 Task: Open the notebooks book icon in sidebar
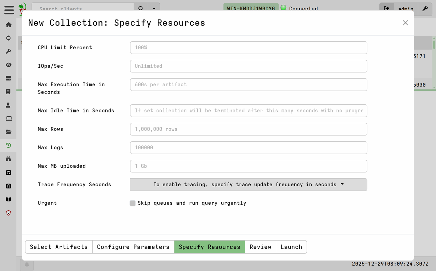pyautogui.click(x=8, y=92)
